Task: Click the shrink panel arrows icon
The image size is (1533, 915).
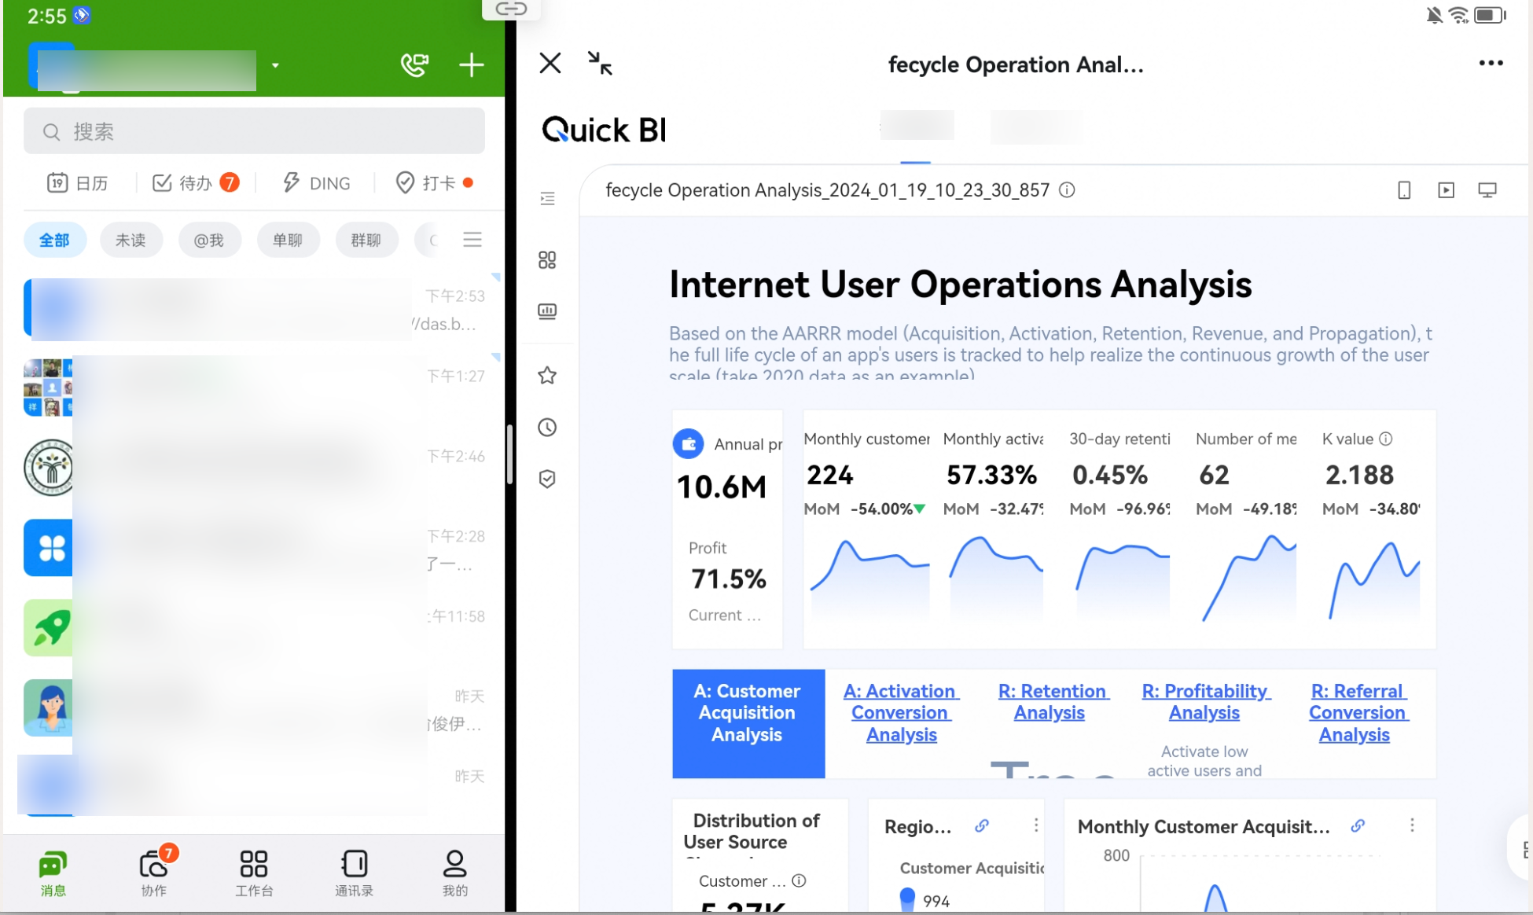Action: (600, 63)
